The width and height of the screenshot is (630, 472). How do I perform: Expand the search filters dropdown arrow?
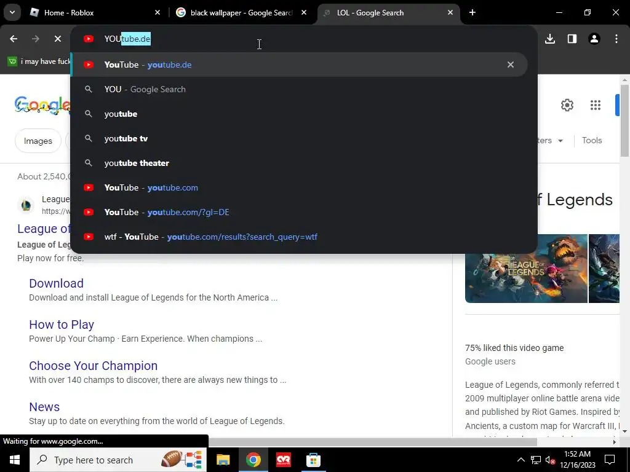[x=560, y=141]
